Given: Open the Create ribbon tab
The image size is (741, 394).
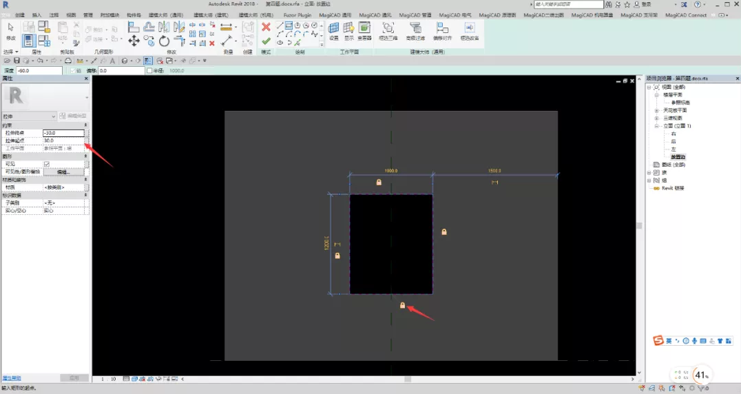Looking at the screenshot, I should coord(20,15).
